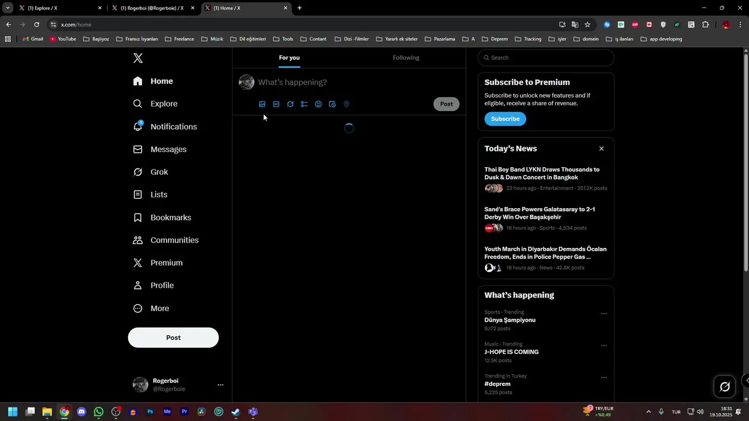Open Home from the sidebar

[153, 81]
